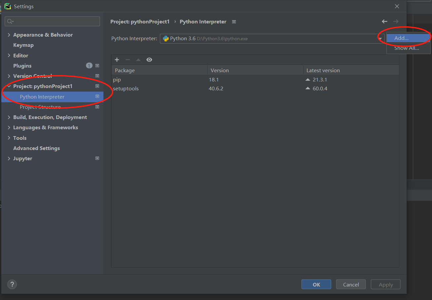Open the Advanced Settings page
Image resolution: width=432 pixels, height=300 pixels.
click(37, 148)
